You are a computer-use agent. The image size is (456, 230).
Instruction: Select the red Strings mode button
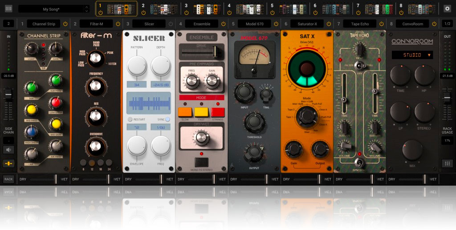pos(218,112)
